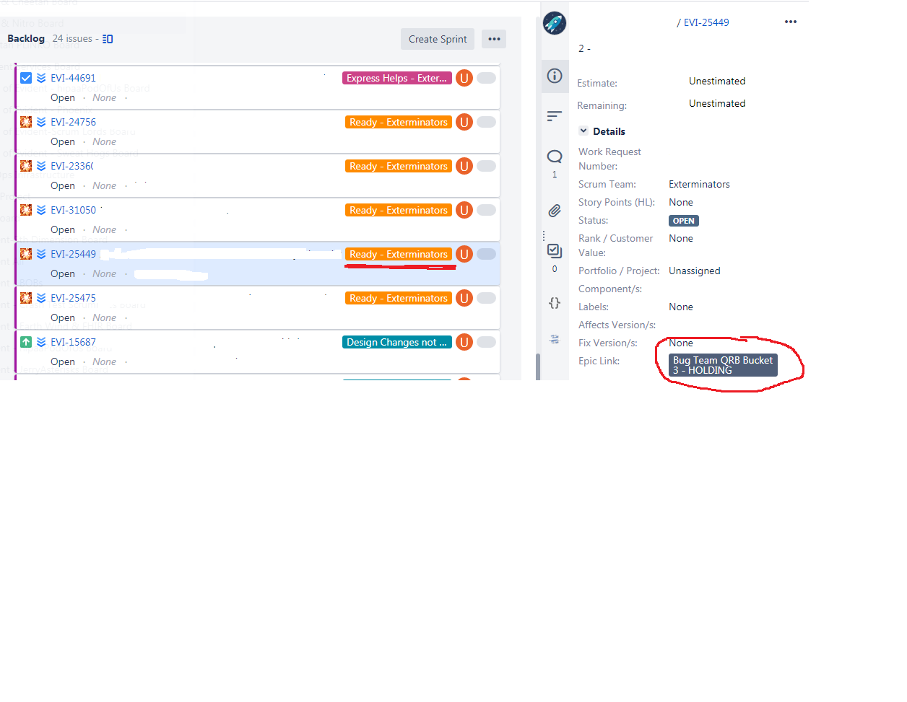
Task: Select the summary lines icon in right sidebar
Action: click(555, 115)
